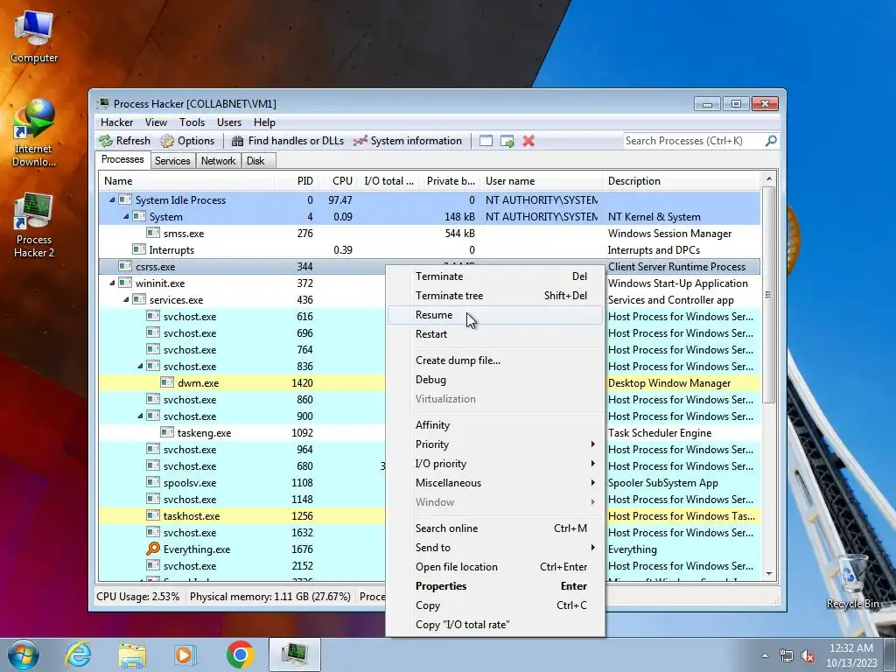Click the red X kill window icon
896x672 pixels.
click(528, 141)
